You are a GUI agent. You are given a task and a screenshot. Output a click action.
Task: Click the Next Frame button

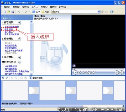click(91, 72)
